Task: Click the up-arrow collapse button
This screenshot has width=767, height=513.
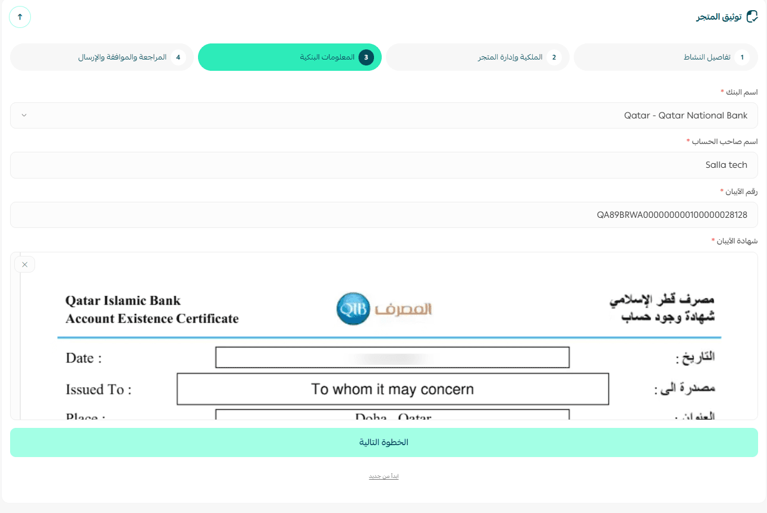Action: coord(20,17)
